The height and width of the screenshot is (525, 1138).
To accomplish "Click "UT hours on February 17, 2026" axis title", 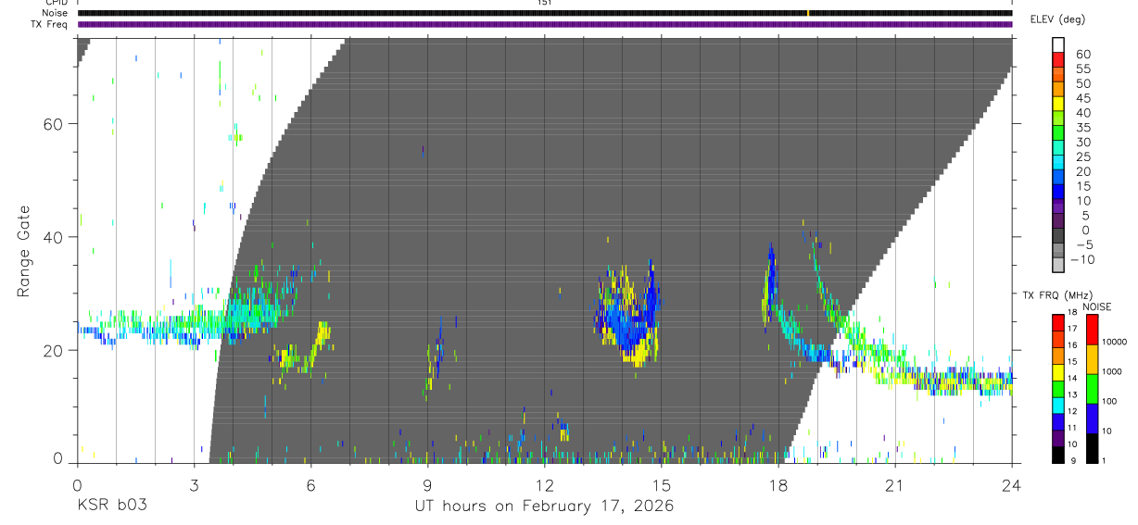I will [543, 506].
